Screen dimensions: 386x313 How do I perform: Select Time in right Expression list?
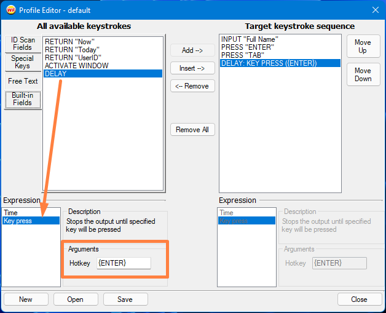[x=246, y=213]
